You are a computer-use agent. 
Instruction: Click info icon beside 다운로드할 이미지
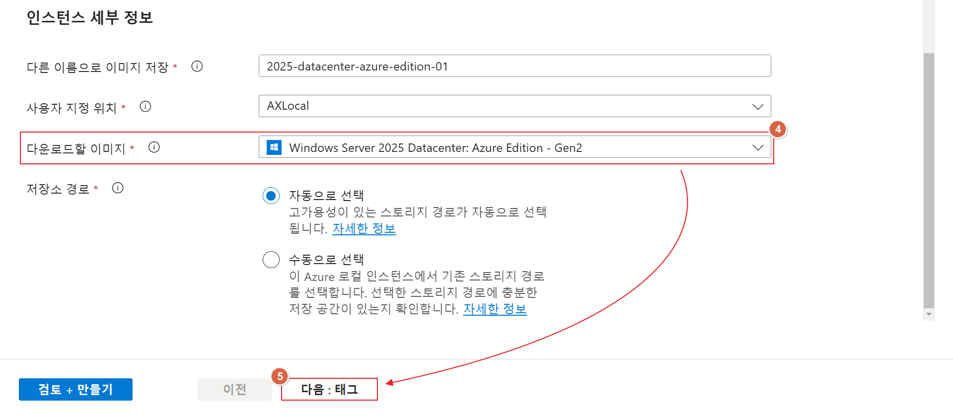point(154,147)
